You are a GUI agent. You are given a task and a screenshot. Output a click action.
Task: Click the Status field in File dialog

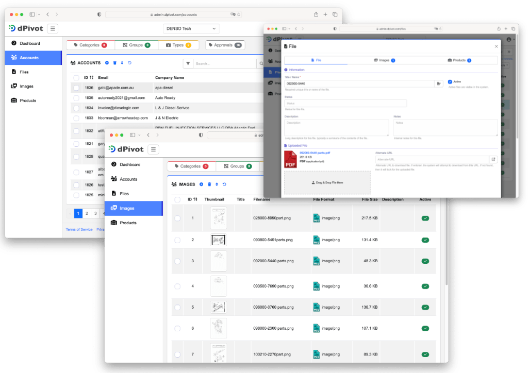[x=345, y=103]
